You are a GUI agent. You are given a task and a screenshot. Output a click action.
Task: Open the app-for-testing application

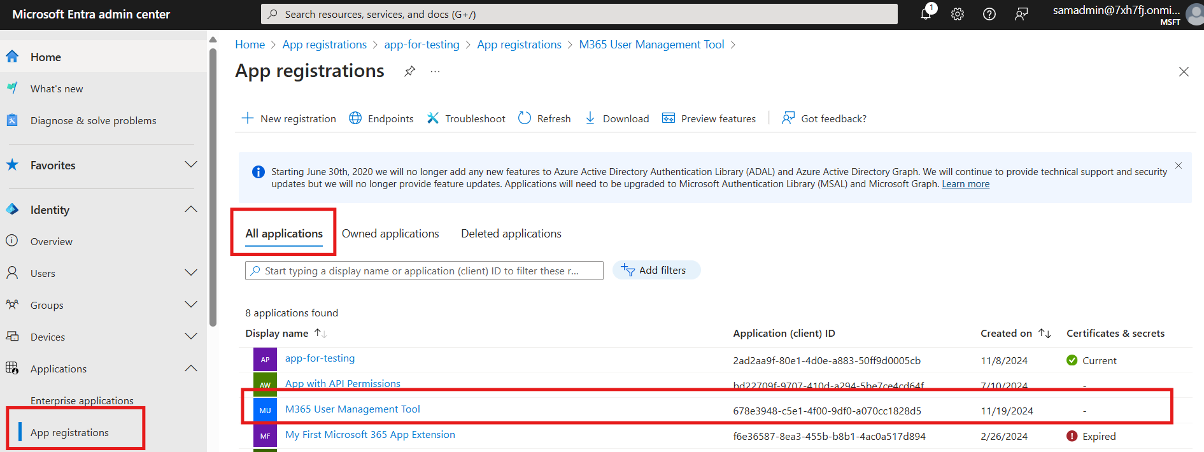(320, 358)
